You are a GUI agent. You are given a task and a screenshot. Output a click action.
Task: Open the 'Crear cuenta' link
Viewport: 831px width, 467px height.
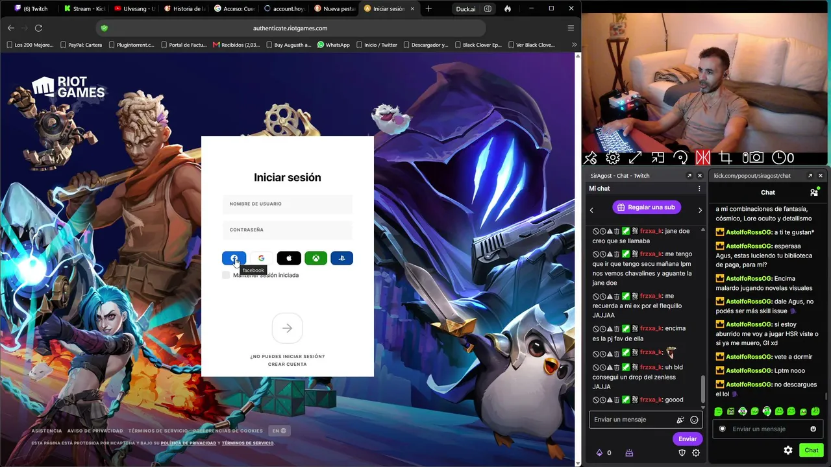(288, 365)
